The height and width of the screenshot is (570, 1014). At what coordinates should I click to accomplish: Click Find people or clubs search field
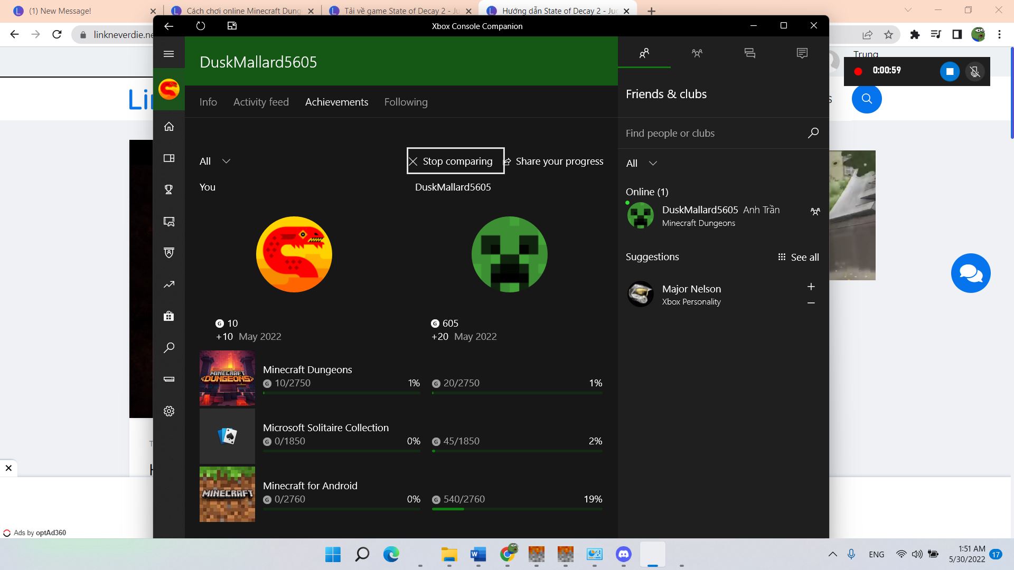(713, 133)
